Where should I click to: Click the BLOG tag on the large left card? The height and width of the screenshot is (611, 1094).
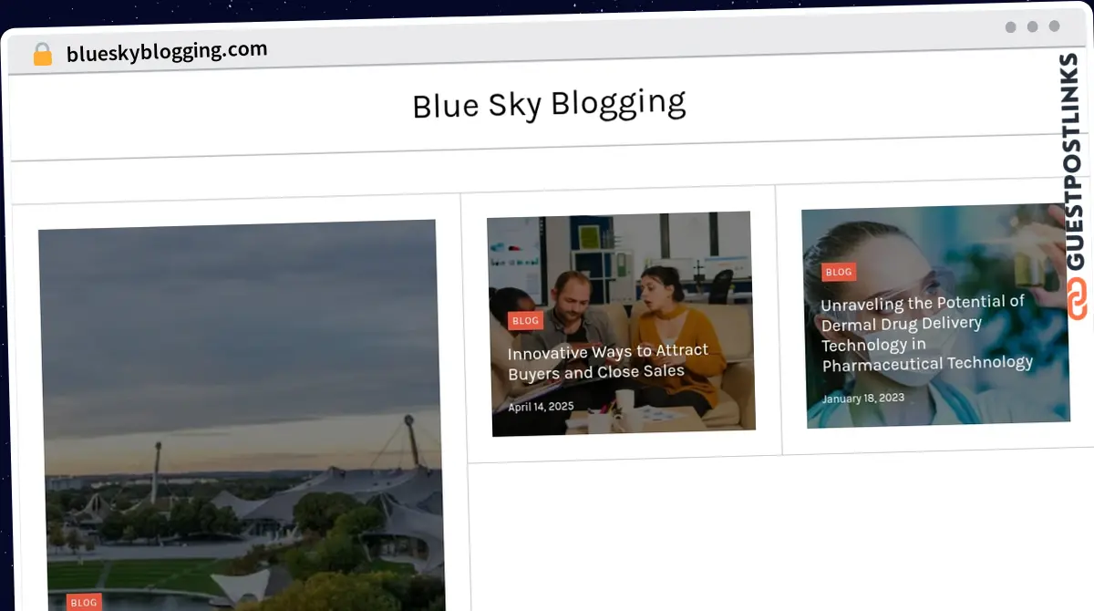point(84,602)
